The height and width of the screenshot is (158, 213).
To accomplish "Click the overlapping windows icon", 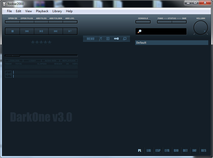I will pyautogui.click(x=125, y=39).
